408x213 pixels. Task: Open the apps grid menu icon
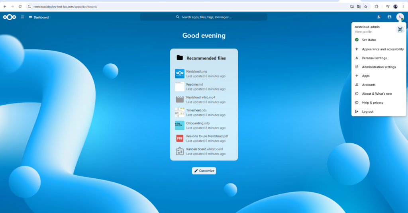pyautogui.click(x=23, y=17)
